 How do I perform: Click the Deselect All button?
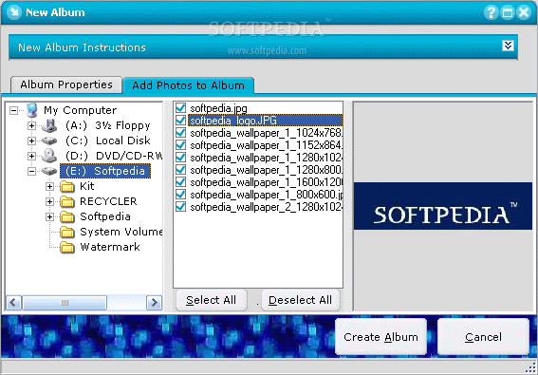(x=300, y=300)
